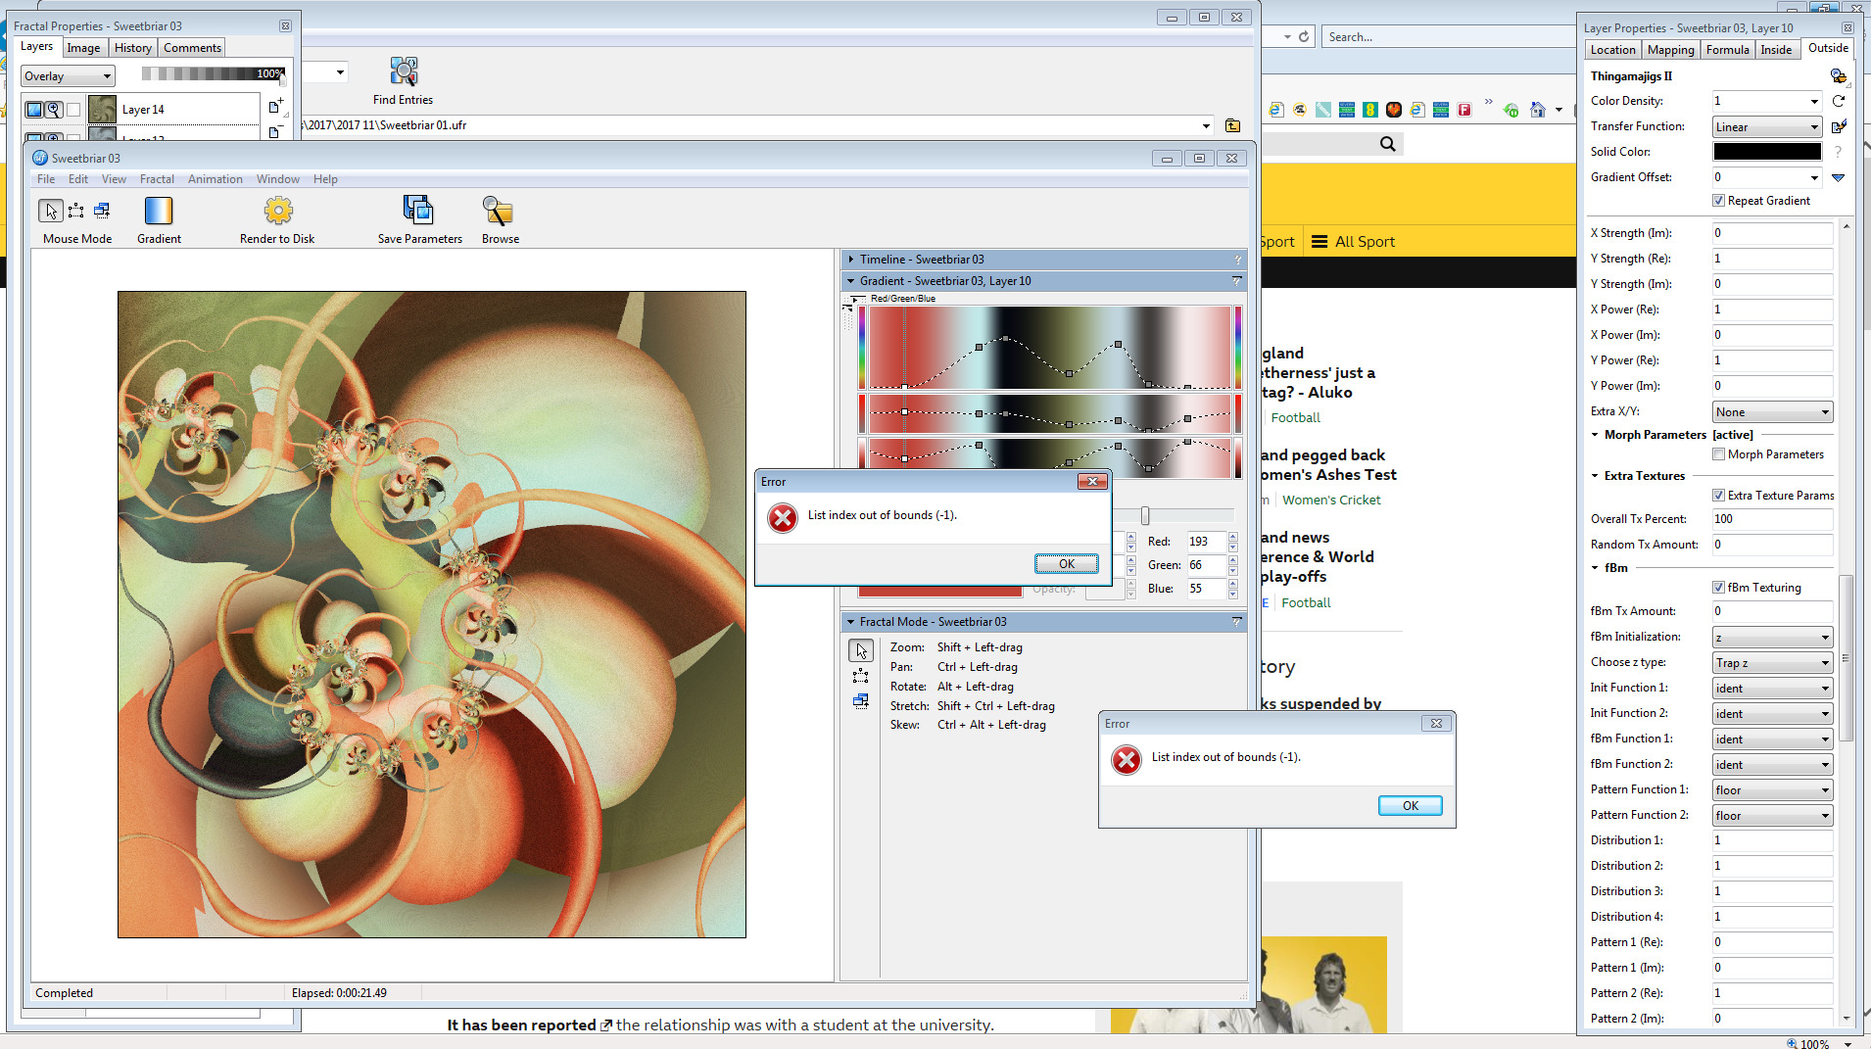Screen dimensions: 1871x1049
Task: Click the browser page search magnifier icon
Action: pos(1387,144)
